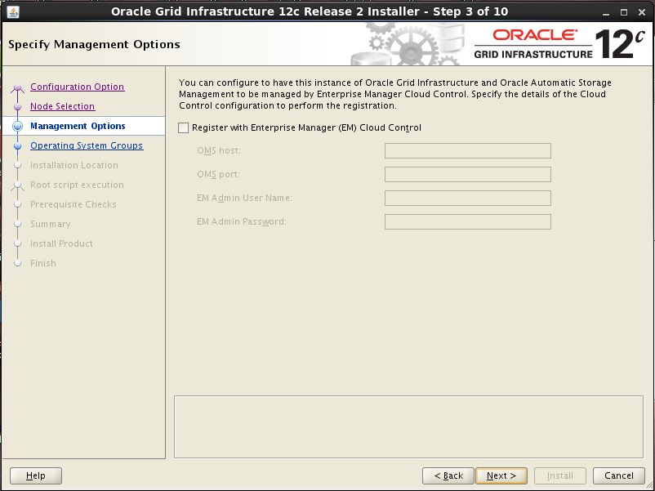Cancel the installer
655x491 pixels.
point(619,475)
